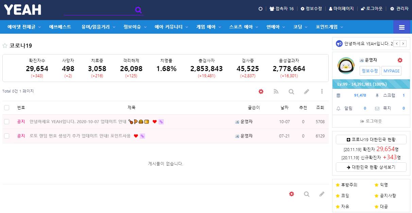Screen dimensions: 412x213
Task: Click the purple search magnifier icon
Action: pos(138,10)
